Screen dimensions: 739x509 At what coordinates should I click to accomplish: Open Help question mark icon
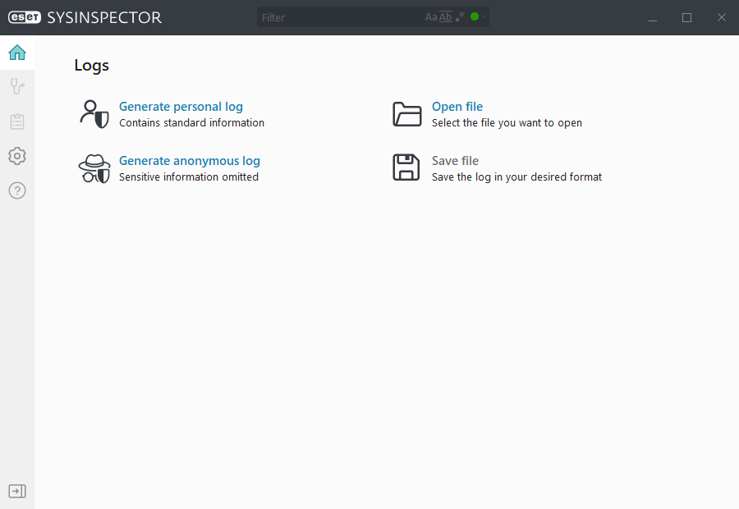[x=17, y=190]
